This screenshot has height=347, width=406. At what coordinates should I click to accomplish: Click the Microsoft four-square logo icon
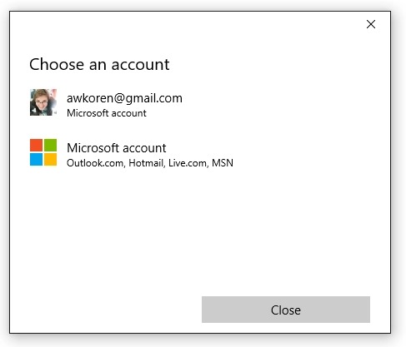pos(43,152)
